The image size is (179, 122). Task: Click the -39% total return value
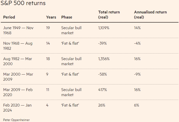(102, 43)
